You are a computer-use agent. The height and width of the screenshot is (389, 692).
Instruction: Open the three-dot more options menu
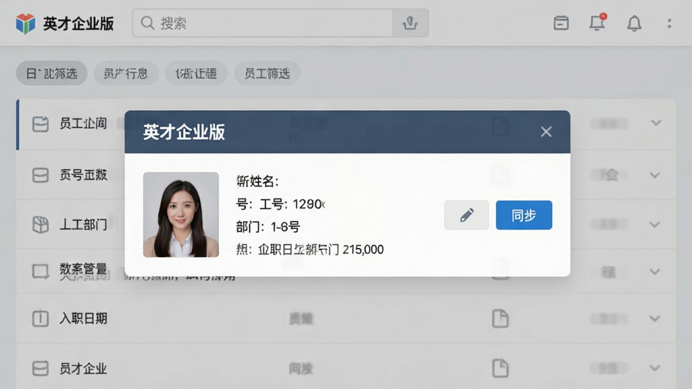click(x=670, y=24)
